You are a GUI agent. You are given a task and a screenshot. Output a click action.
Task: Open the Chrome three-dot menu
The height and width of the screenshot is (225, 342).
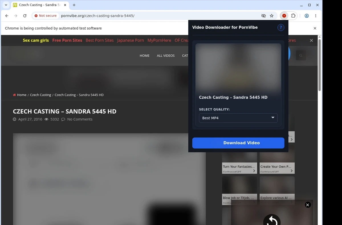(315, 16)
